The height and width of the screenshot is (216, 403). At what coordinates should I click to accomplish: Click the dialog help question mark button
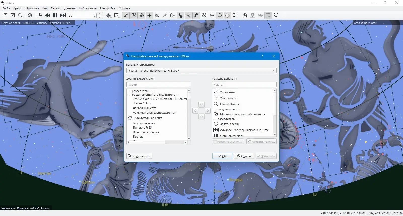point(262,56)
